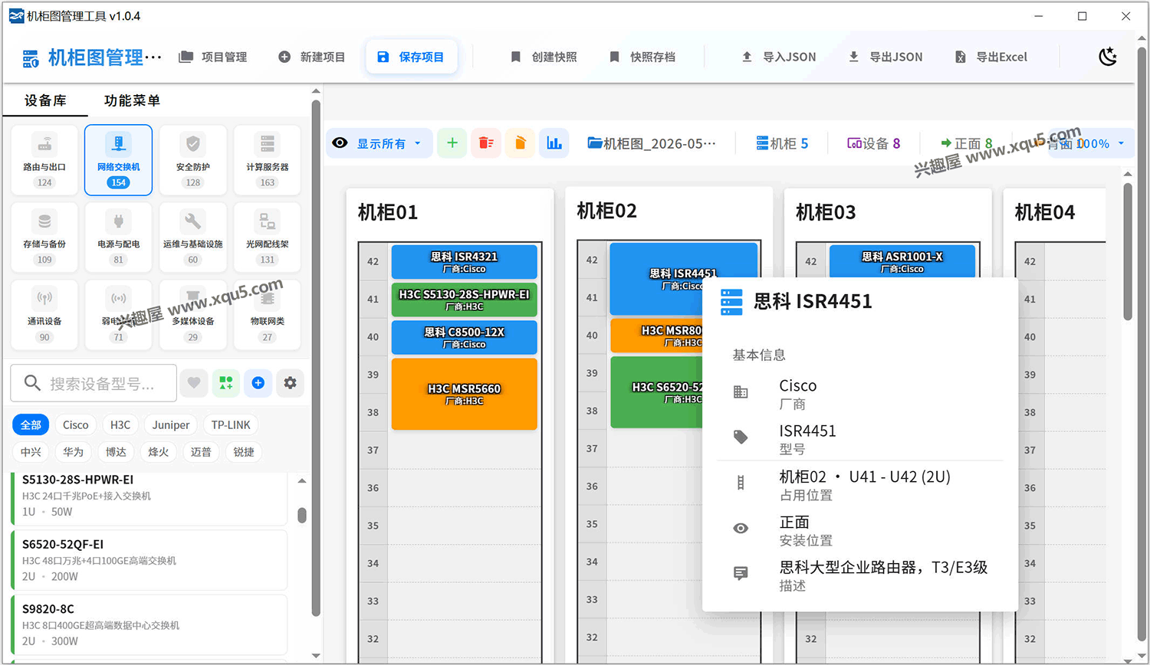Filter devices by Juniper chip
The height and width of the screenshot is (665, 1150).
pyautogui.click(x=170, y=424)
